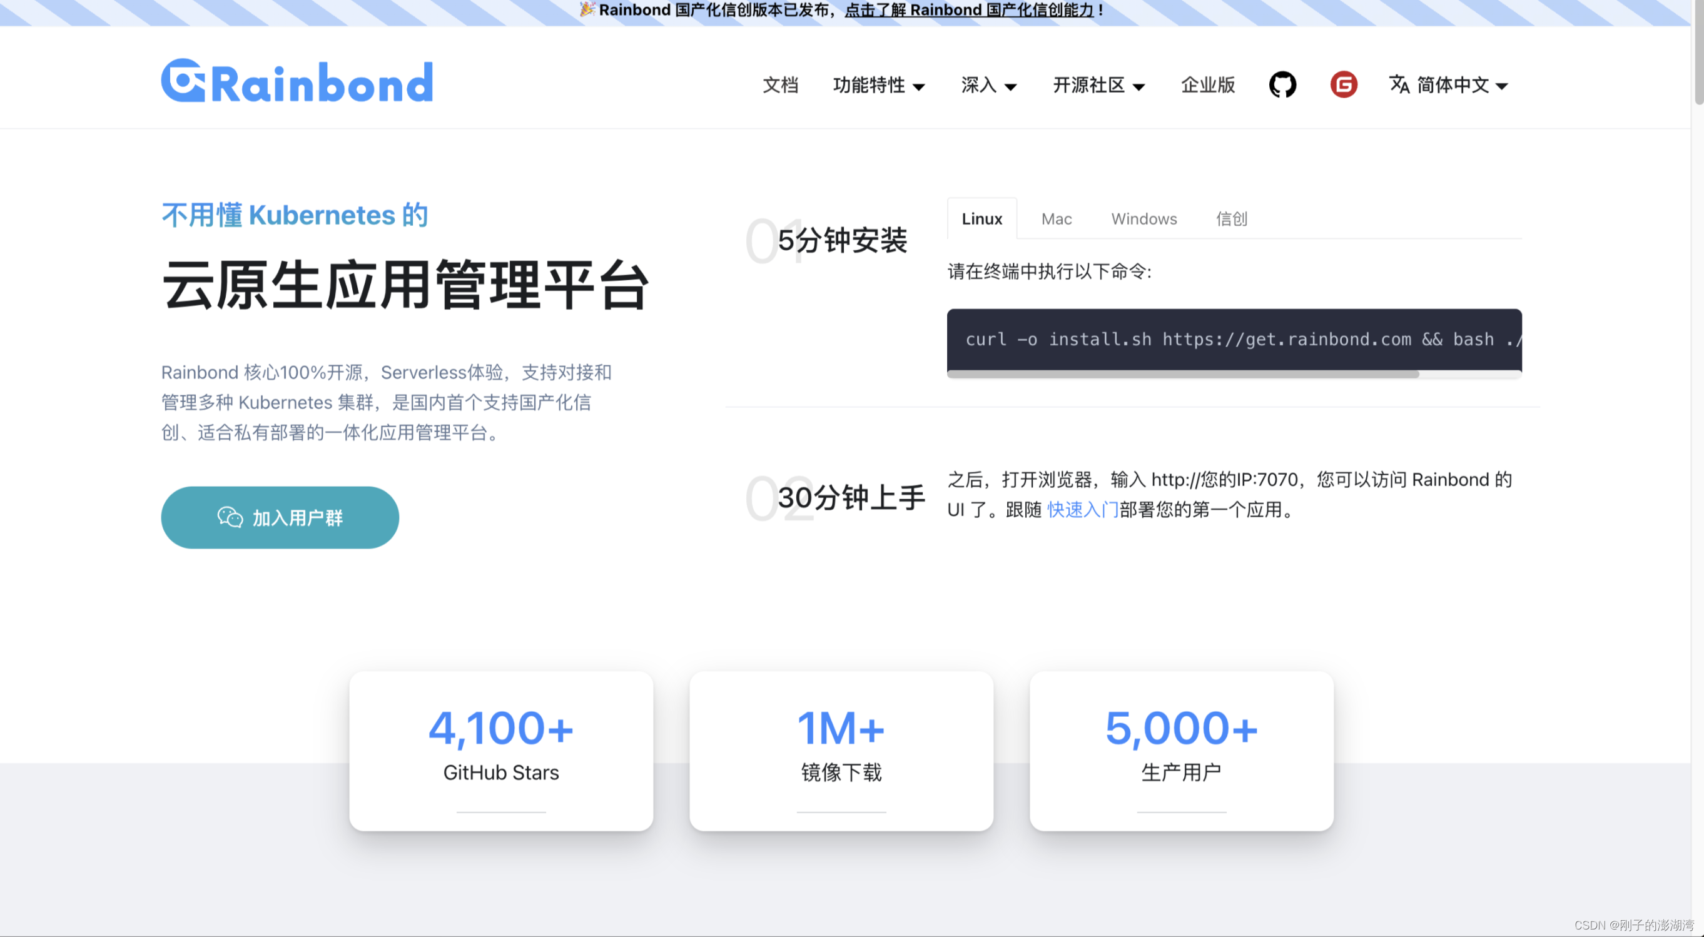Select the Linux install tab
Viewport: 1704px width, 937px height.
click(x=981, y=219)
